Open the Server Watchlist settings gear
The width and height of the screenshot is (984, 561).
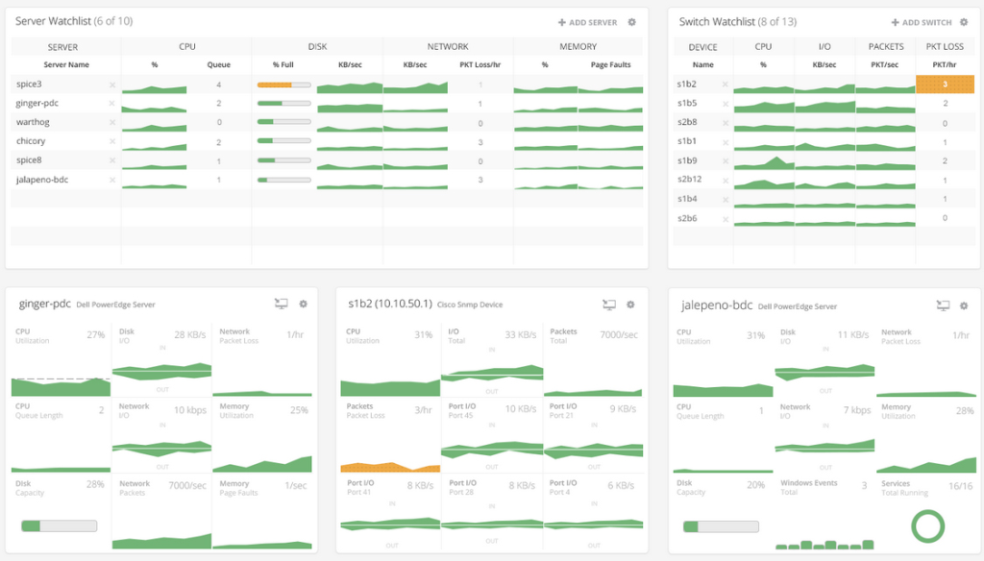click(x=632, y=21)
